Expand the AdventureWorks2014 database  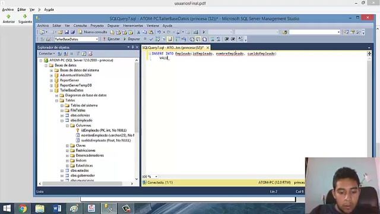pyautogui.click(x=52, y=75)
